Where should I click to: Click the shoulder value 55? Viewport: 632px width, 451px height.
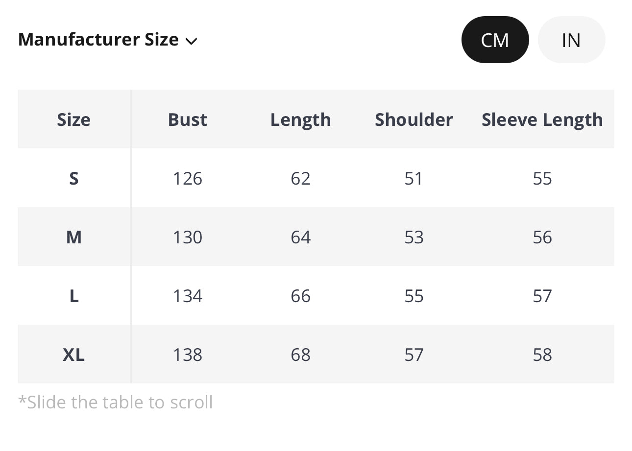pyautogui.click(x=413, y=296)
